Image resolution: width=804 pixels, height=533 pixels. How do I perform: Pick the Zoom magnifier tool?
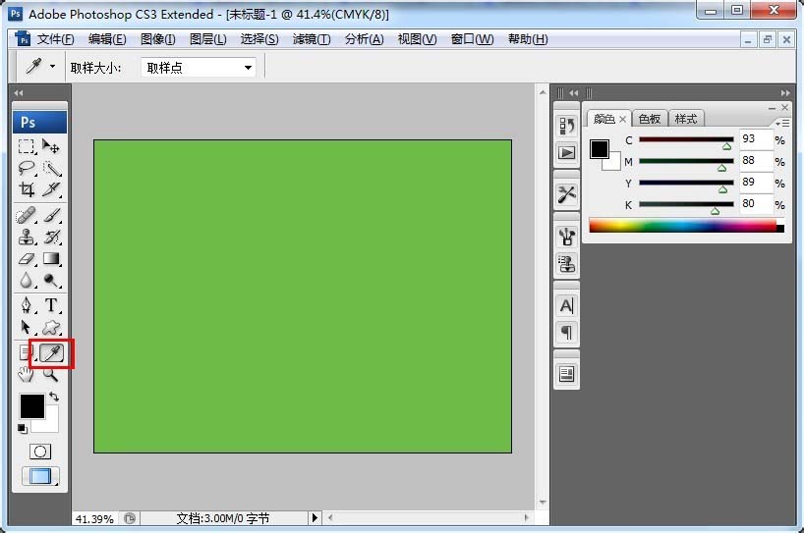click(51, 374)
